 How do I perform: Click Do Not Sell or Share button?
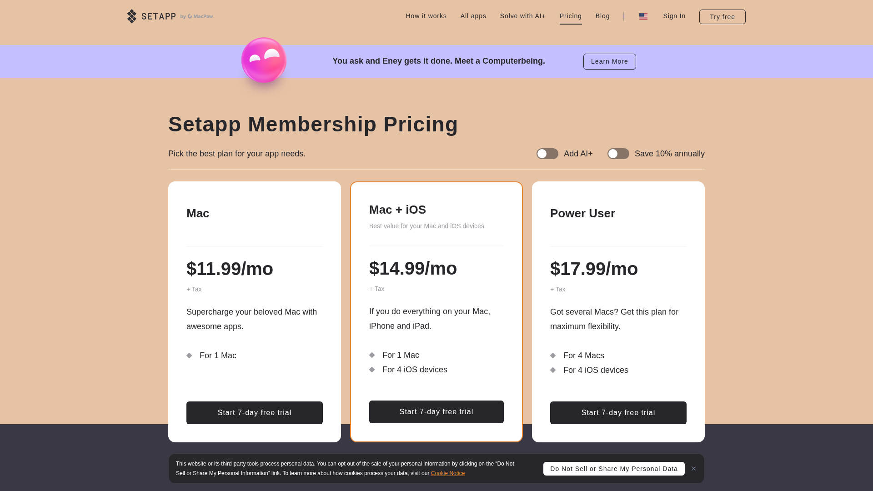[613, 469]
